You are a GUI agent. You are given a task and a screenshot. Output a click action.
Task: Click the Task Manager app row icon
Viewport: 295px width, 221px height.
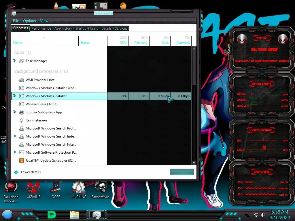22,61
